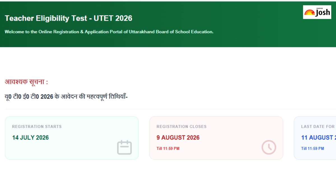336x189 pixels.
Task: Click the Jagran Josh logo
Action: click(317, 12)
